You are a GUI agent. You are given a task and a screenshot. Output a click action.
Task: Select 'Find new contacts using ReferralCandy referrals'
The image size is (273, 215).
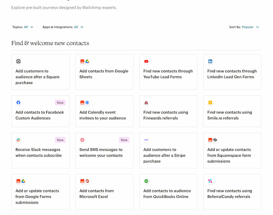coord(232,191)
